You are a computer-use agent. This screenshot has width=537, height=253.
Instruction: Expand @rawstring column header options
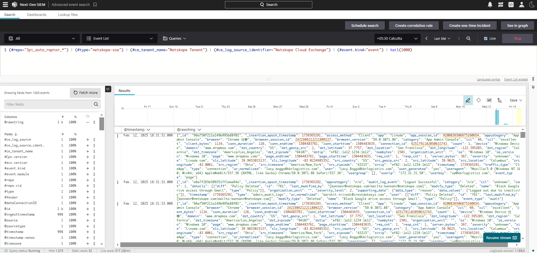tap(199, 130)
